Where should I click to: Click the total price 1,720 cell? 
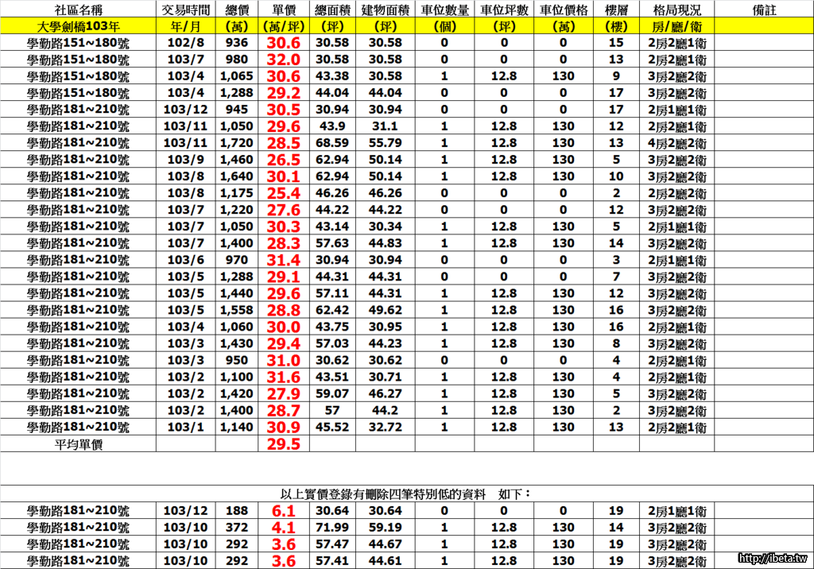[x=237, y=143]
